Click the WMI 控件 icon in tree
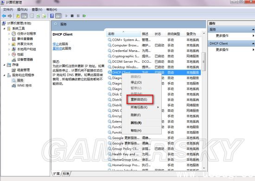This screenshot has width=255, height=181. pyautogui.click(x=14, y=85)
